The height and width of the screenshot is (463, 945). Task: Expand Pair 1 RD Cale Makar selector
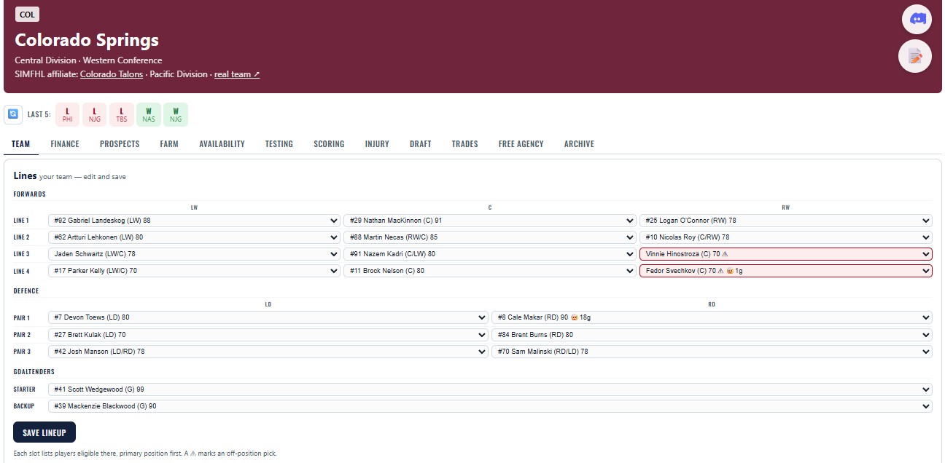(x=712, y=317)
